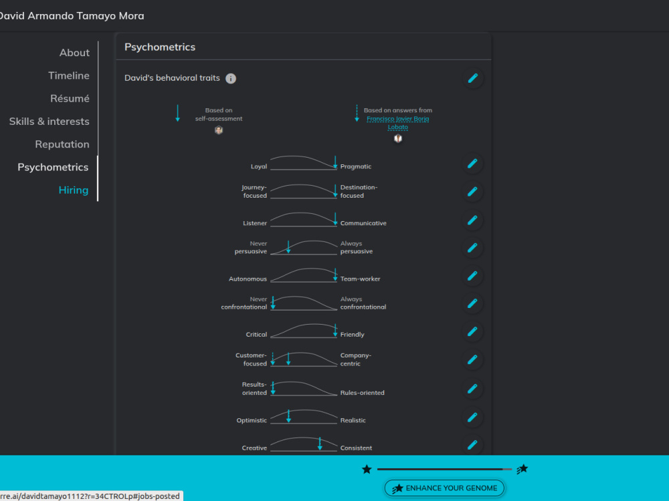Image resolution: width=669 pixels, height=501 pixels.
Task: Edit the Optimistic–Realistic trait
Action: (472, 417)
